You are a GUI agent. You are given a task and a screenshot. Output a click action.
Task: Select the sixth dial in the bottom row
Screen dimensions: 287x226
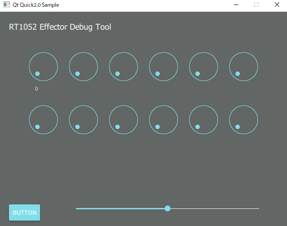(243, 120)
